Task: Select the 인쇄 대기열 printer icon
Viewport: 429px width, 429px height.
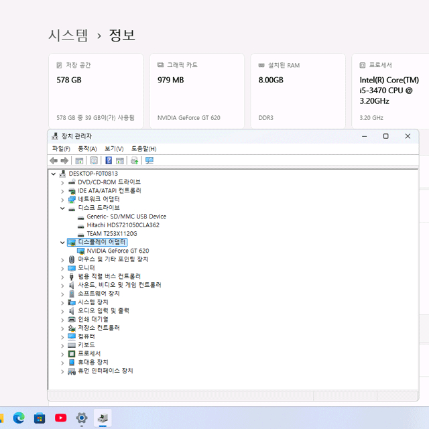Action: pos(72,320)
